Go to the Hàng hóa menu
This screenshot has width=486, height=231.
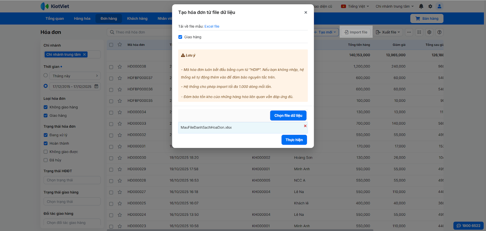(82, 19)
